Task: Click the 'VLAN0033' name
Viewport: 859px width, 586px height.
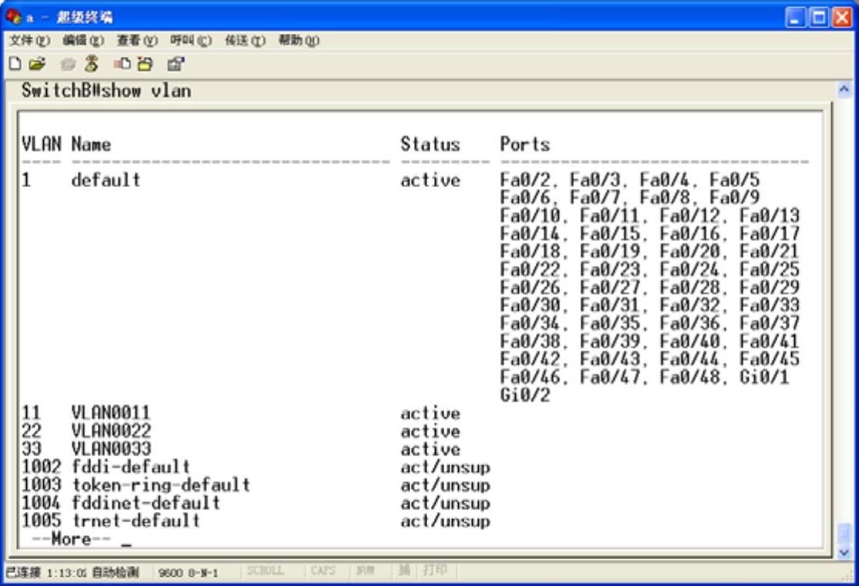Action: click(111, 449)
